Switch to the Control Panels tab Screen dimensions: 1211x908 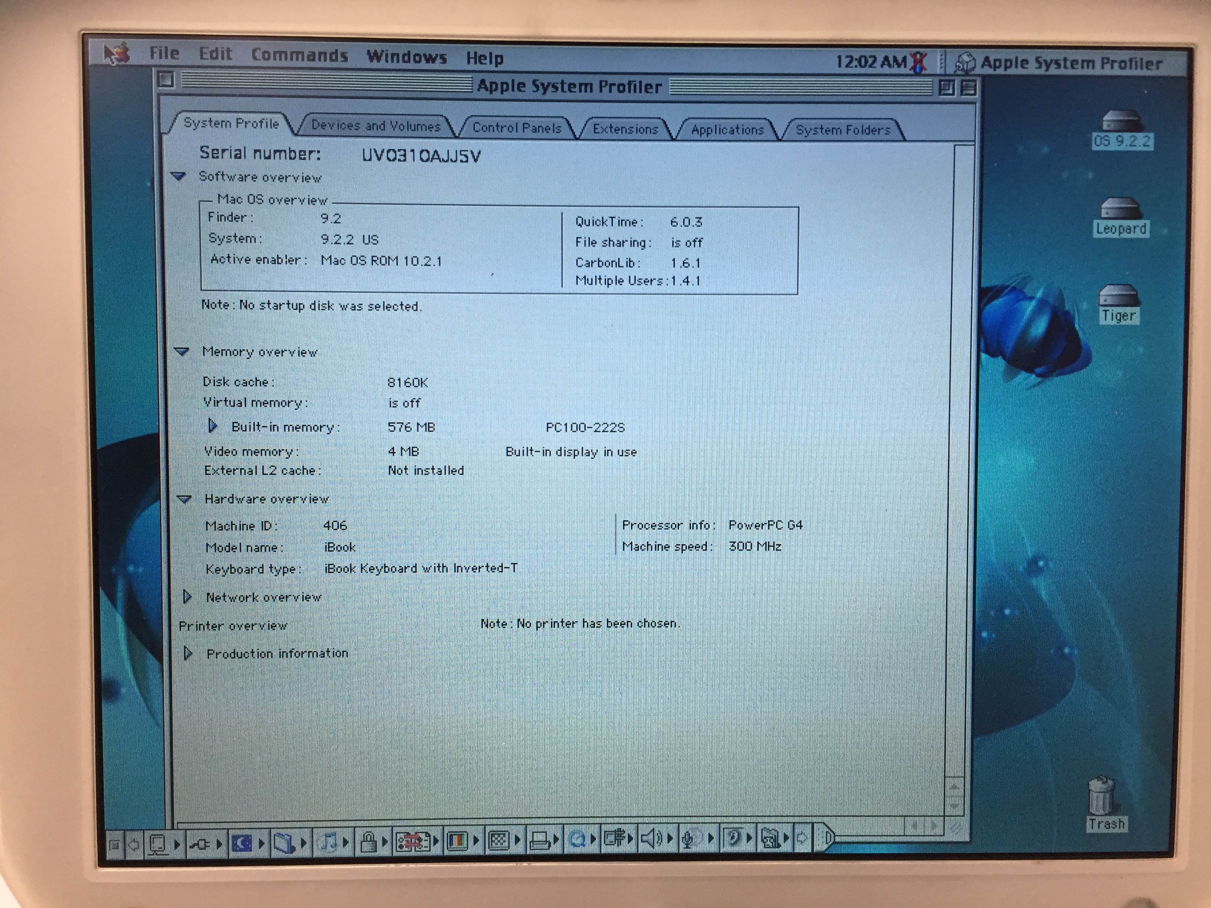coord(517,128)
